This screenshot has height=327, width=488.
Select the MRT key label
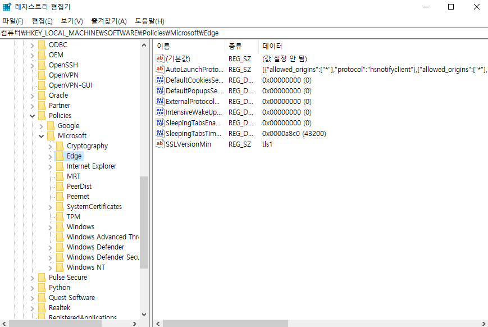pyautogui.click(x=74, y=176)
